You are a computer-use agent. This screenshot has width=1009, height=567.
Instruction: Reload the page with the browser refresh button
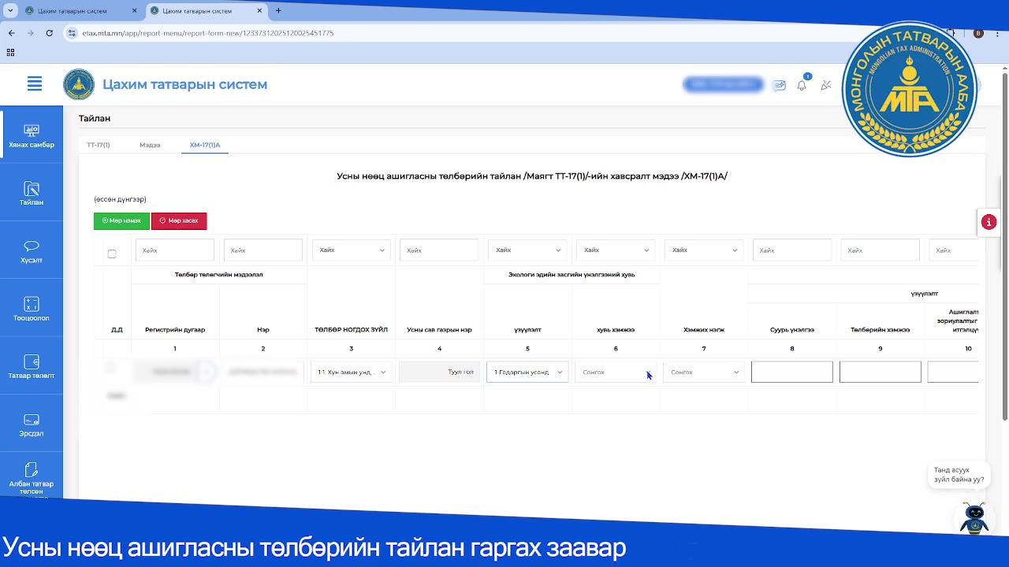click(x=49, y=33)
